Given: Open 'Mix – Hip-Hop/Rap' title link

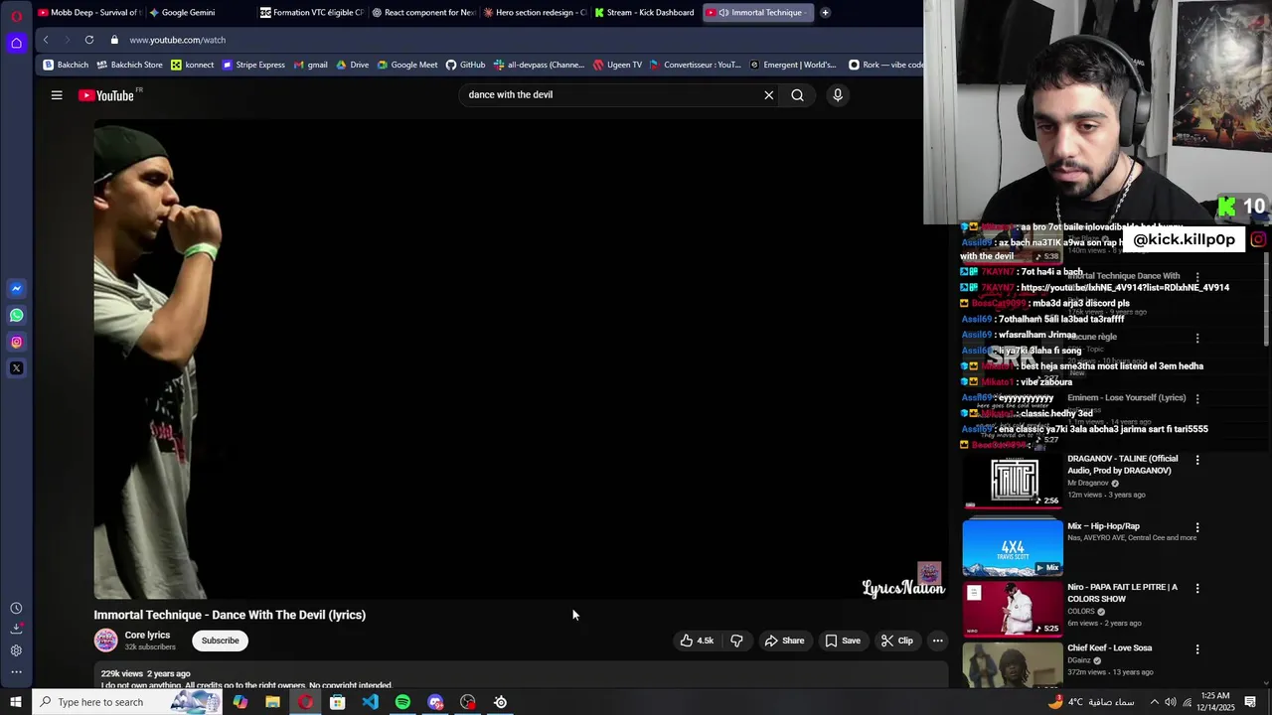Looking at the screenshot, I should 1103,526.
